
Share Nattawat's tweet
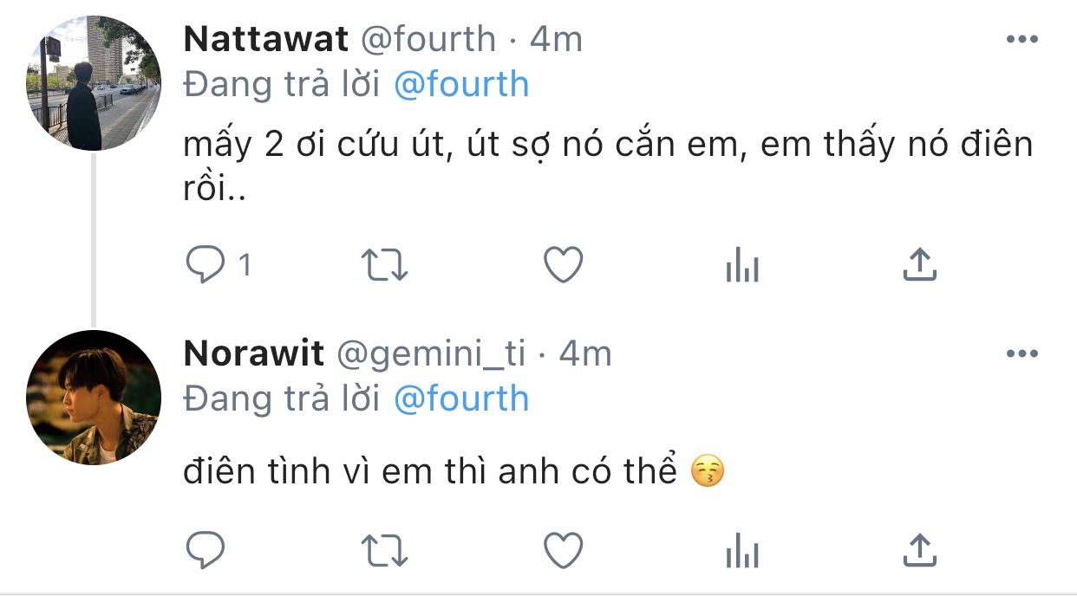(x=919, y=265)
